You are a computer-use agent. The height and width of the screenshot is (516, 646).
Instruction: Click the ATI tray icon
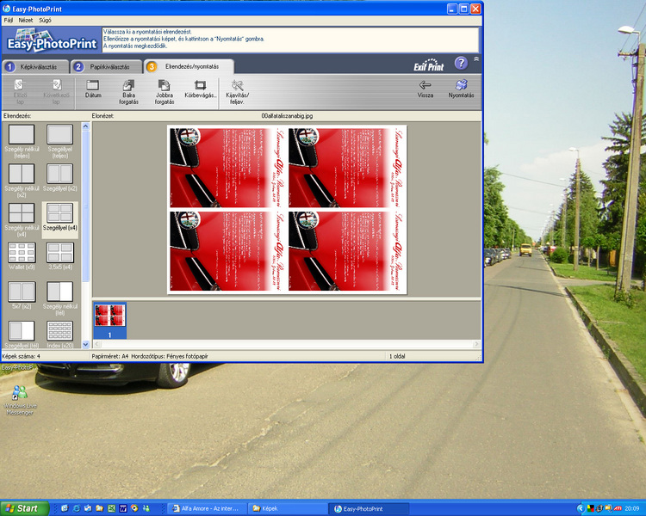coord(618,508)
